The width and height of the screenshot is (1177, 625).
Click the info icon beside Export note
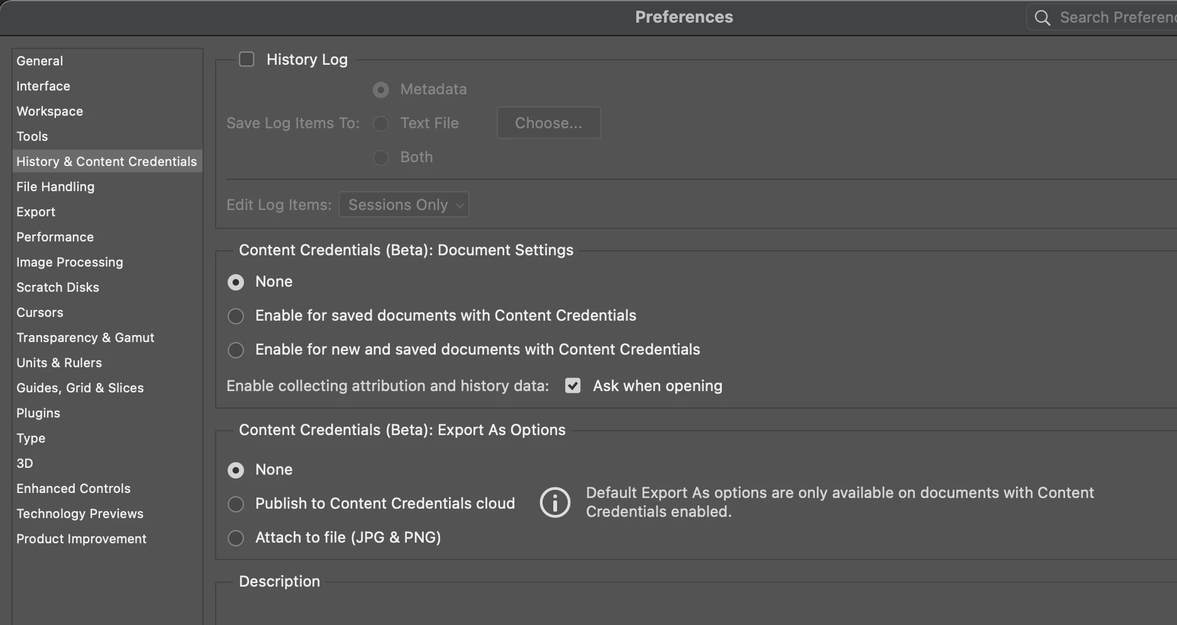[x=555, y=502]
